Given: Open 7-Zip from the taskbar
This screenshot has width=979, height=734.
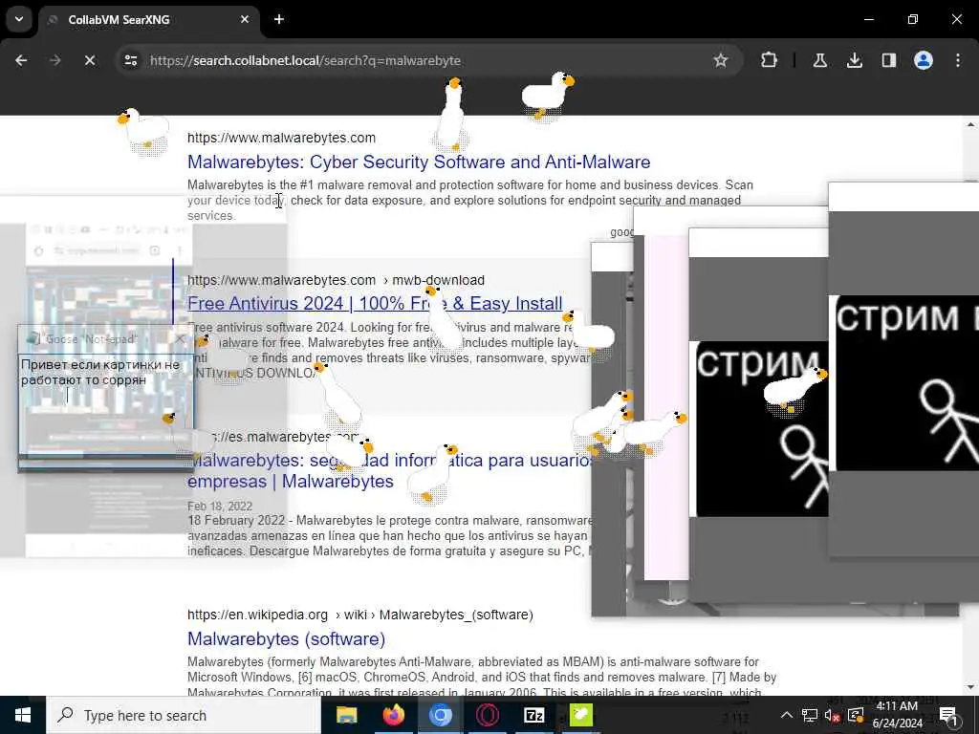Looking at the screenshot, I should pyautogui.click(x=533, y=715).
